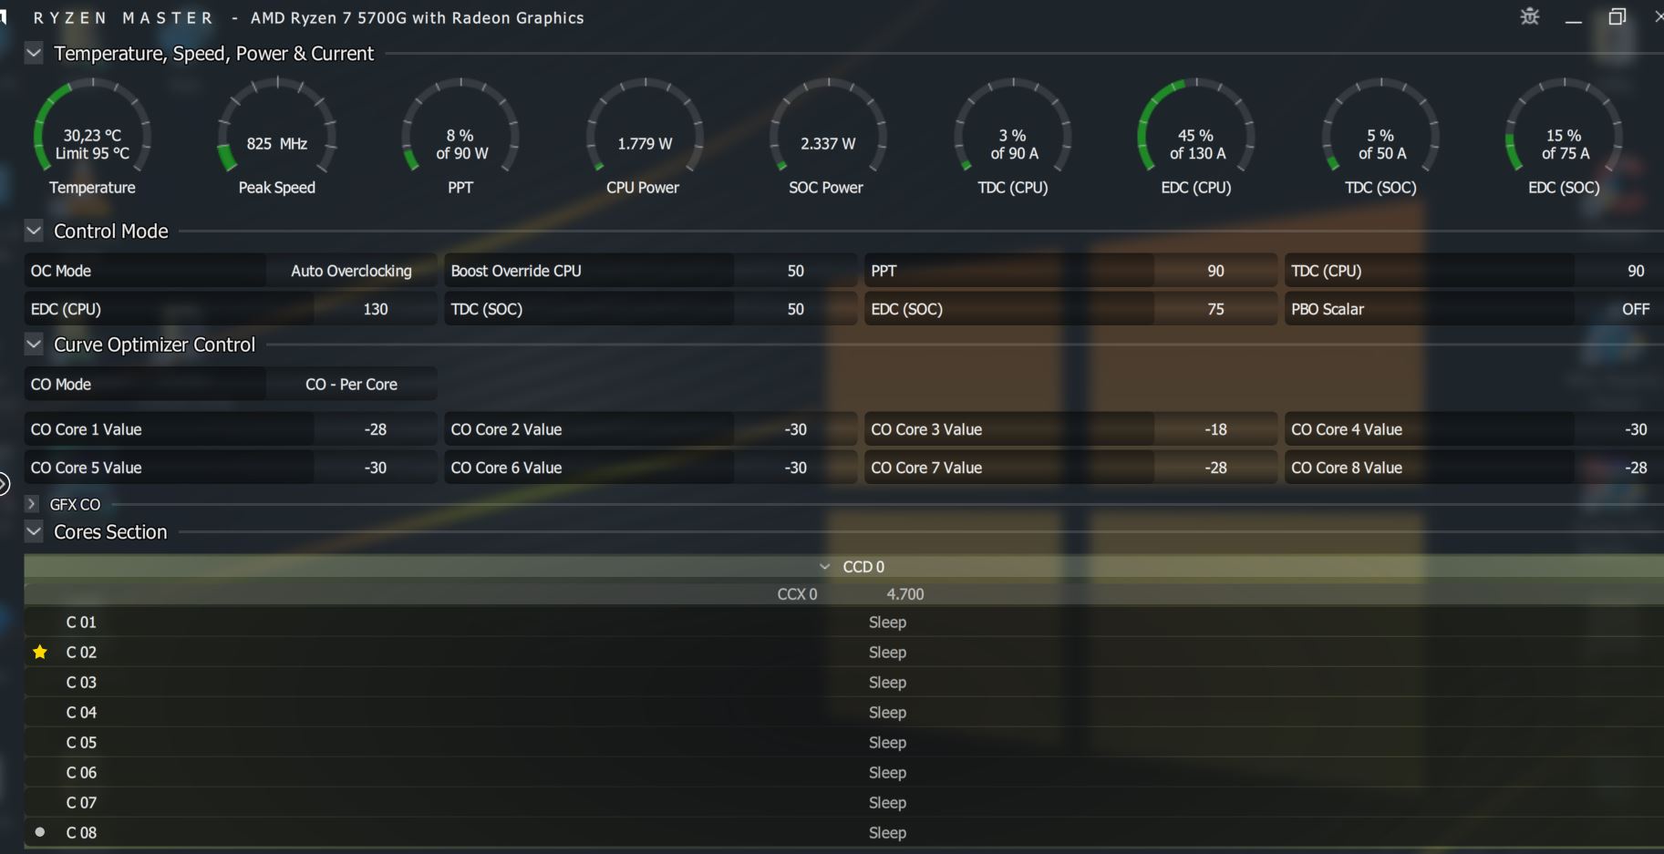Collapse the Control Mode section

[x=34, y=231]
